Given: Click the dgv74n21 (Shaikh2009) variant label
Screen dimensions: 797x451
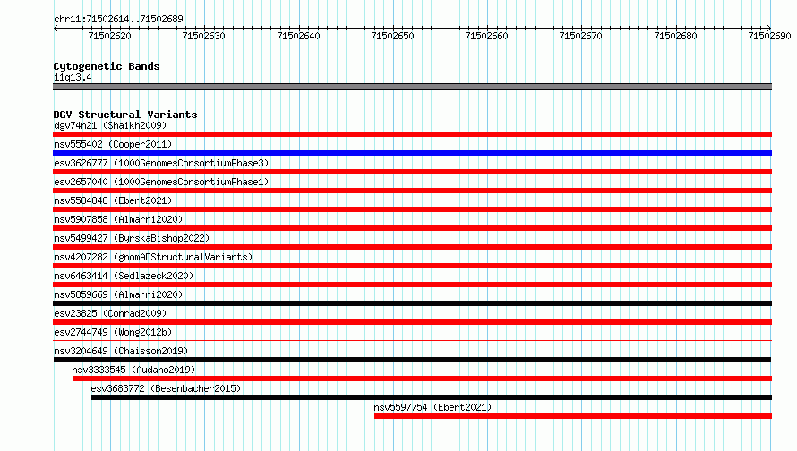Looking at the screenshot, I should click(x=110, y=125).
